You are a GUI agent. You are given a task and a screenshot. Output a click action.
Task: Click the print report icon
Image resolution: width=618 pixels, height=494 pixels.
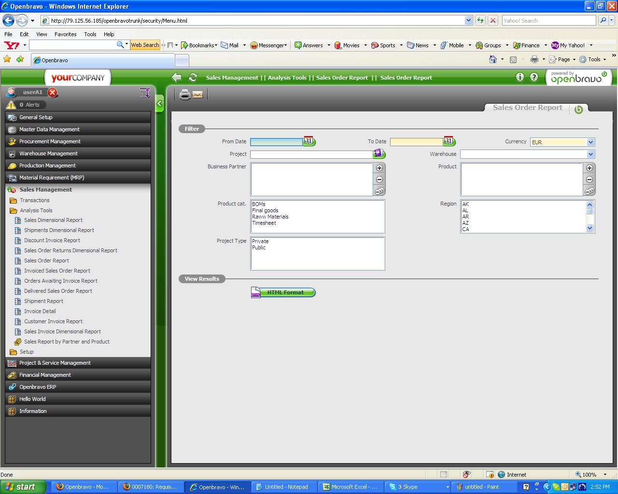click(184, 95)
